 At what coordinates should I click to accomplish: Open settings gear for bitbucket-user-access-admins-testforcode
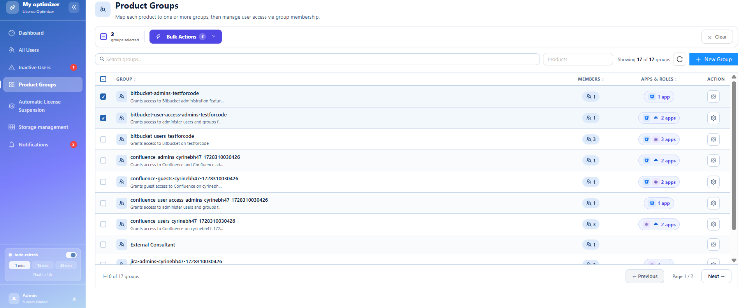point(713,118)
